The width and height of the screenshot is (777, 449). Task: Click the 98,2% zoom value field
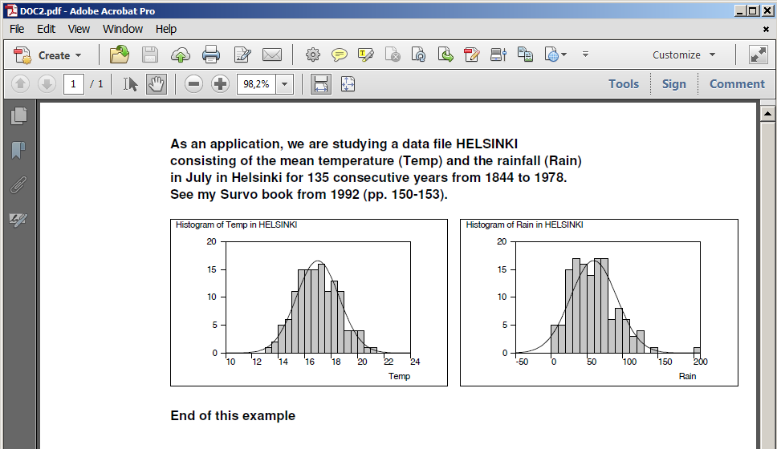pyautogui.click(x=256, y=84)
